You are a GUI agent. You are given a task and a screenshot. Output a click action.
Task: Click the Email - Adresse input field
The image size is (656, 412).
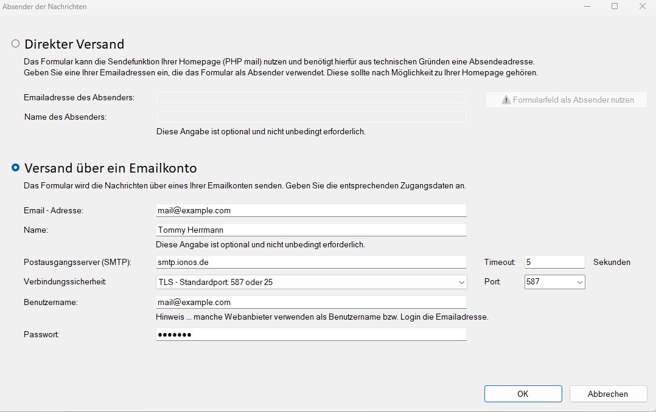coord(311,210)
